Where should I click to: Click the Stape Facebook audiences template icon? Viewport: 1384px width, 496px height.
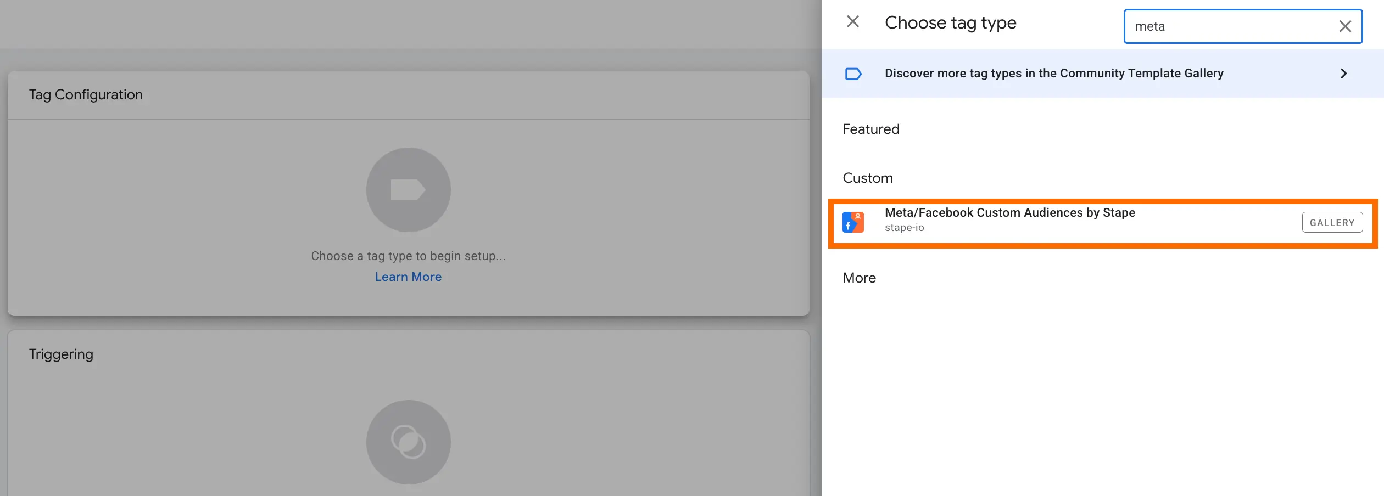click(853, 223)
